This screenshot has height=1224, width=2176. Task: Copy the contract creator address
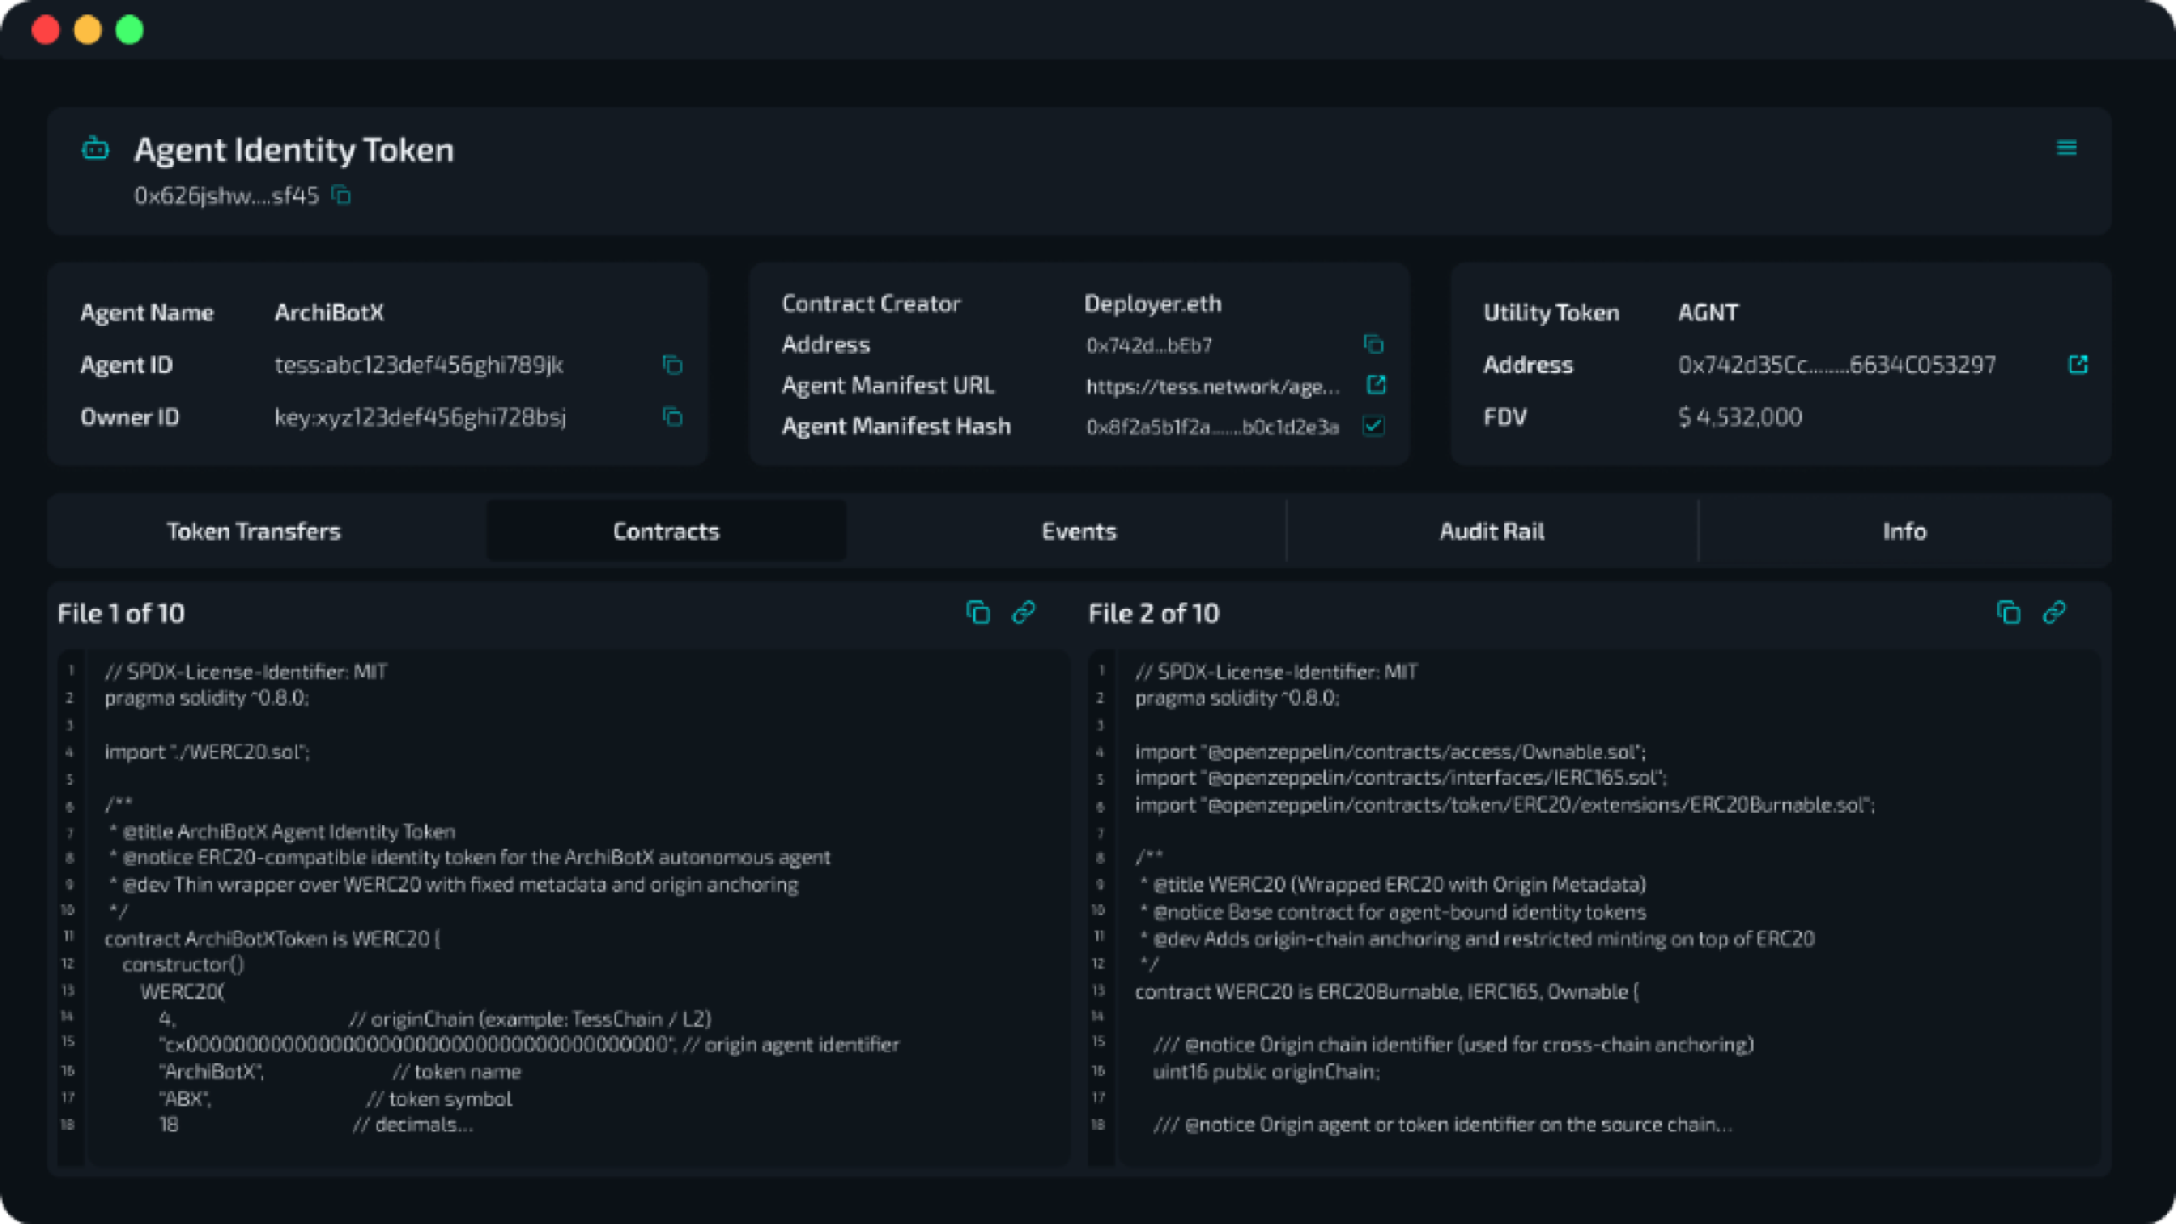click(x=1374, y=344)
